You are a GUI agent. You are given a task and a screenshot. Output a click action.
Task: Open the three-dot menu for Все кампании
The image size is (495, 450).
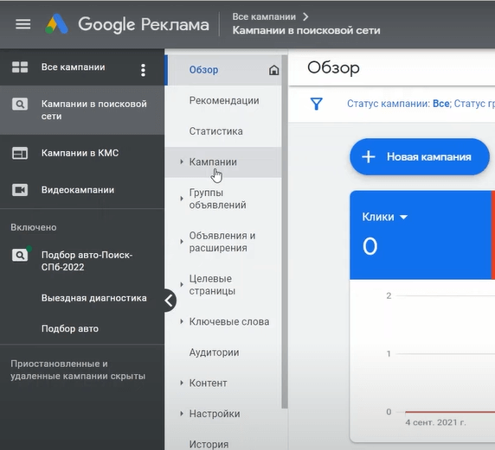pyautogui.click(x=143, y=70)
